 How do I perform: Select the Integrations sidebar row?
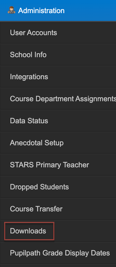(x=58, y=77)
